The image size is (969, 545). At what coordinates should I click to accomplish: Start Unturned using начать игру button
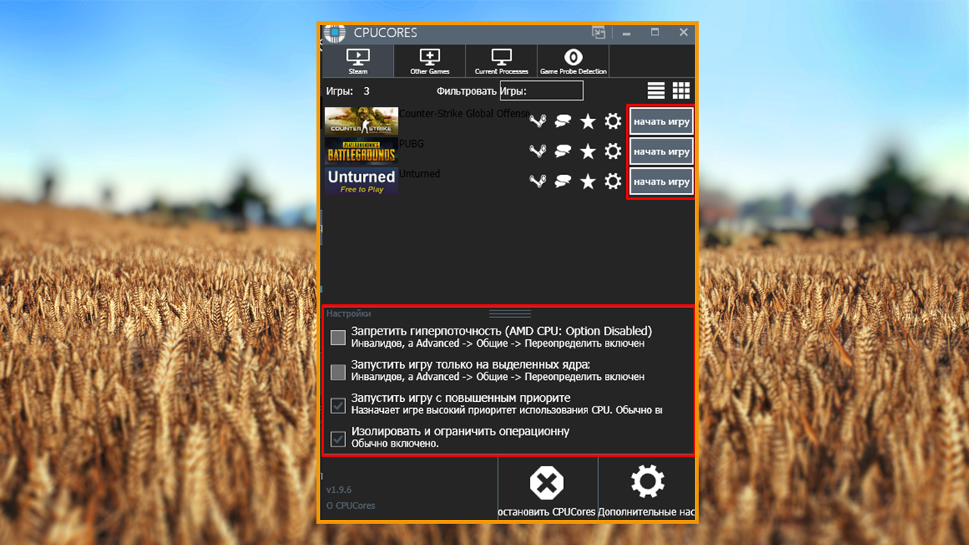662,182
